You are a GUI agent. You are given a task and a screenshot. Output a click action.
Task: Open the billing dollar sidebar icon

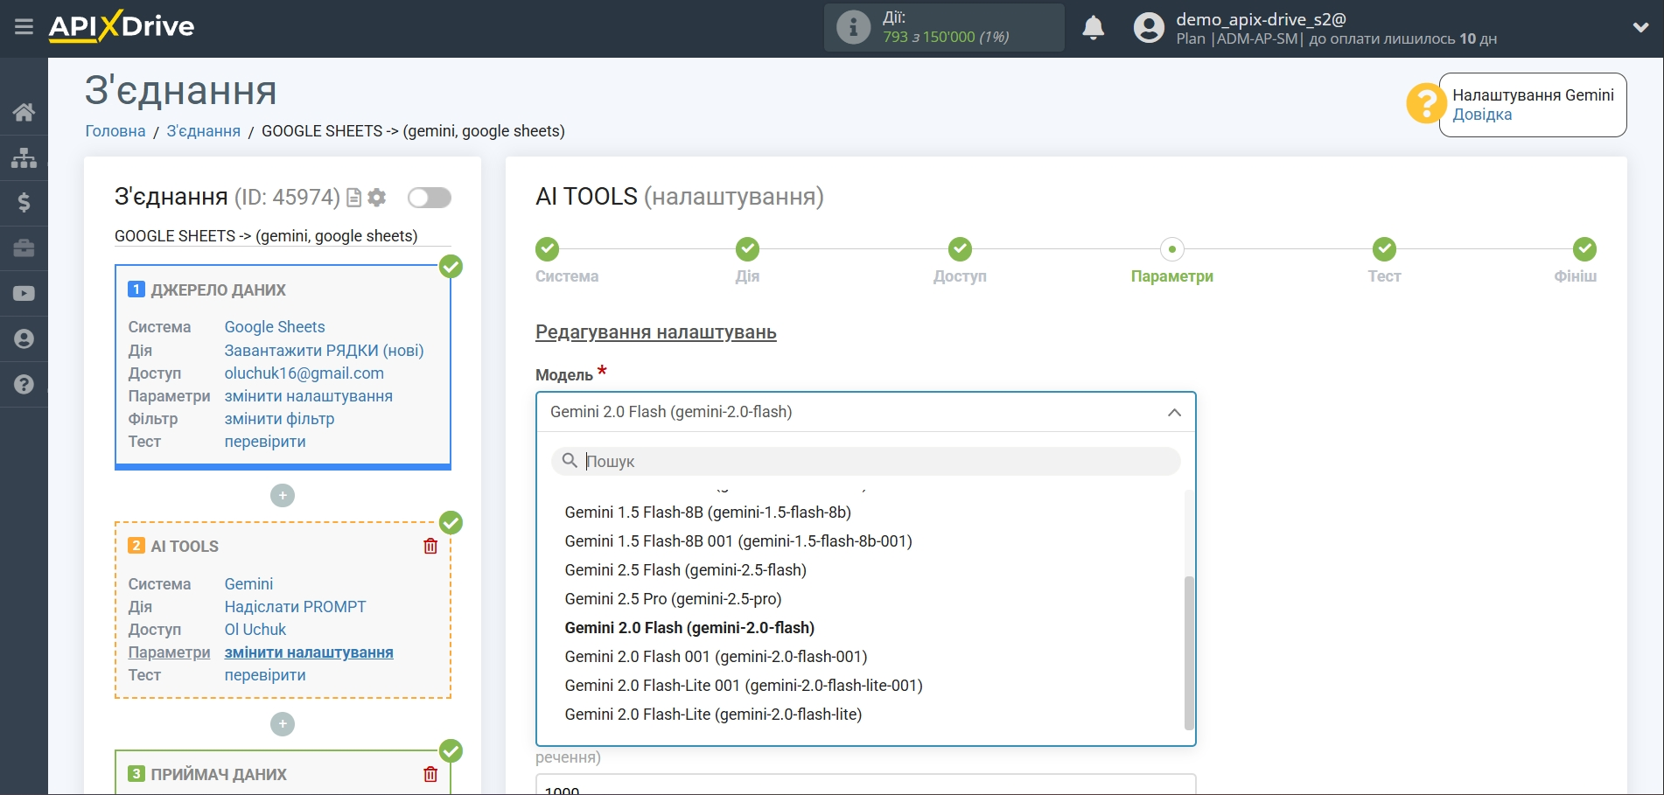[24, 203]
